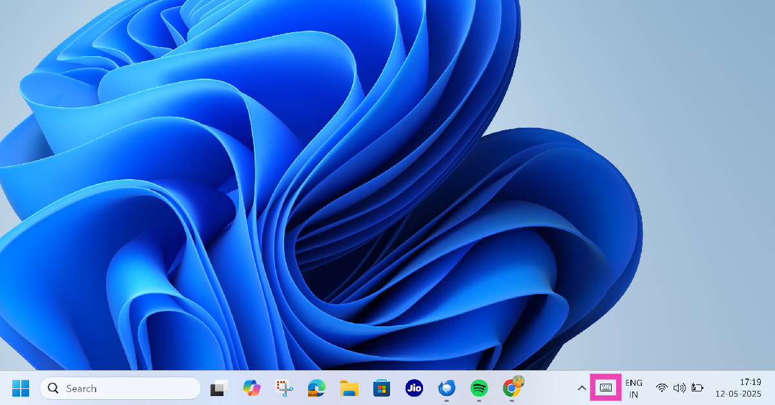775x405 pixels.
Task: Open the Snipping Tool app
Action: point(284,388)
